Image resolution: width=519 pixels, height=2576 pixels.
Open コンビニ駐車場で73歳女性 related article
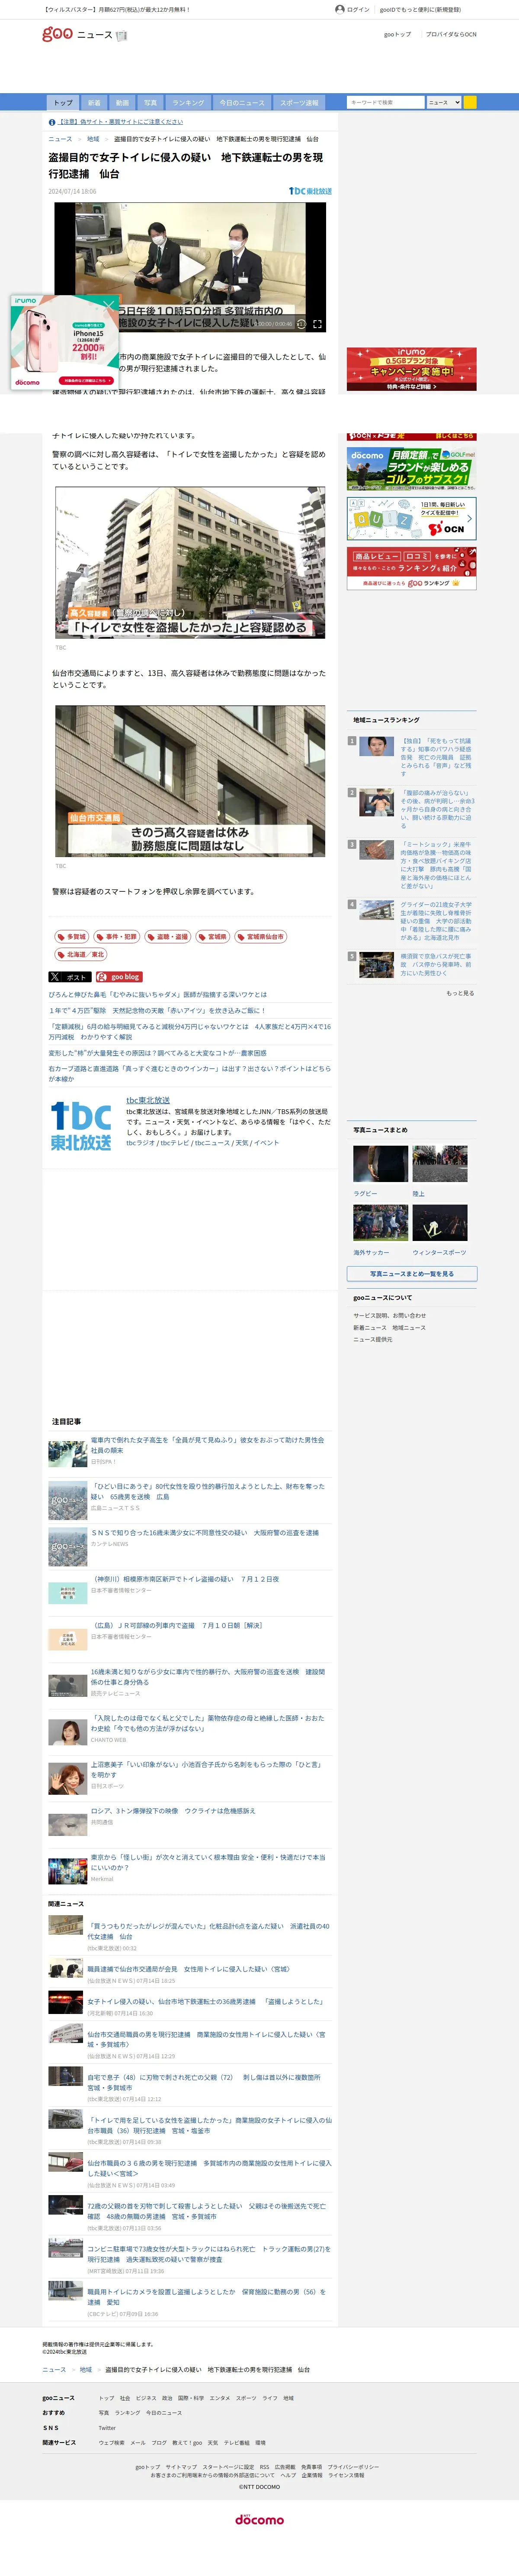[208, 2254]
